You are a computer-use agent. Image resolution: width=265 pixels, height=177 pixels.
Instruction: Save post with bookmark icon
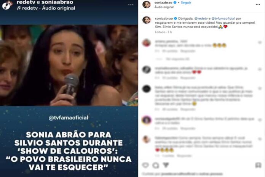[x=258, y=165]
